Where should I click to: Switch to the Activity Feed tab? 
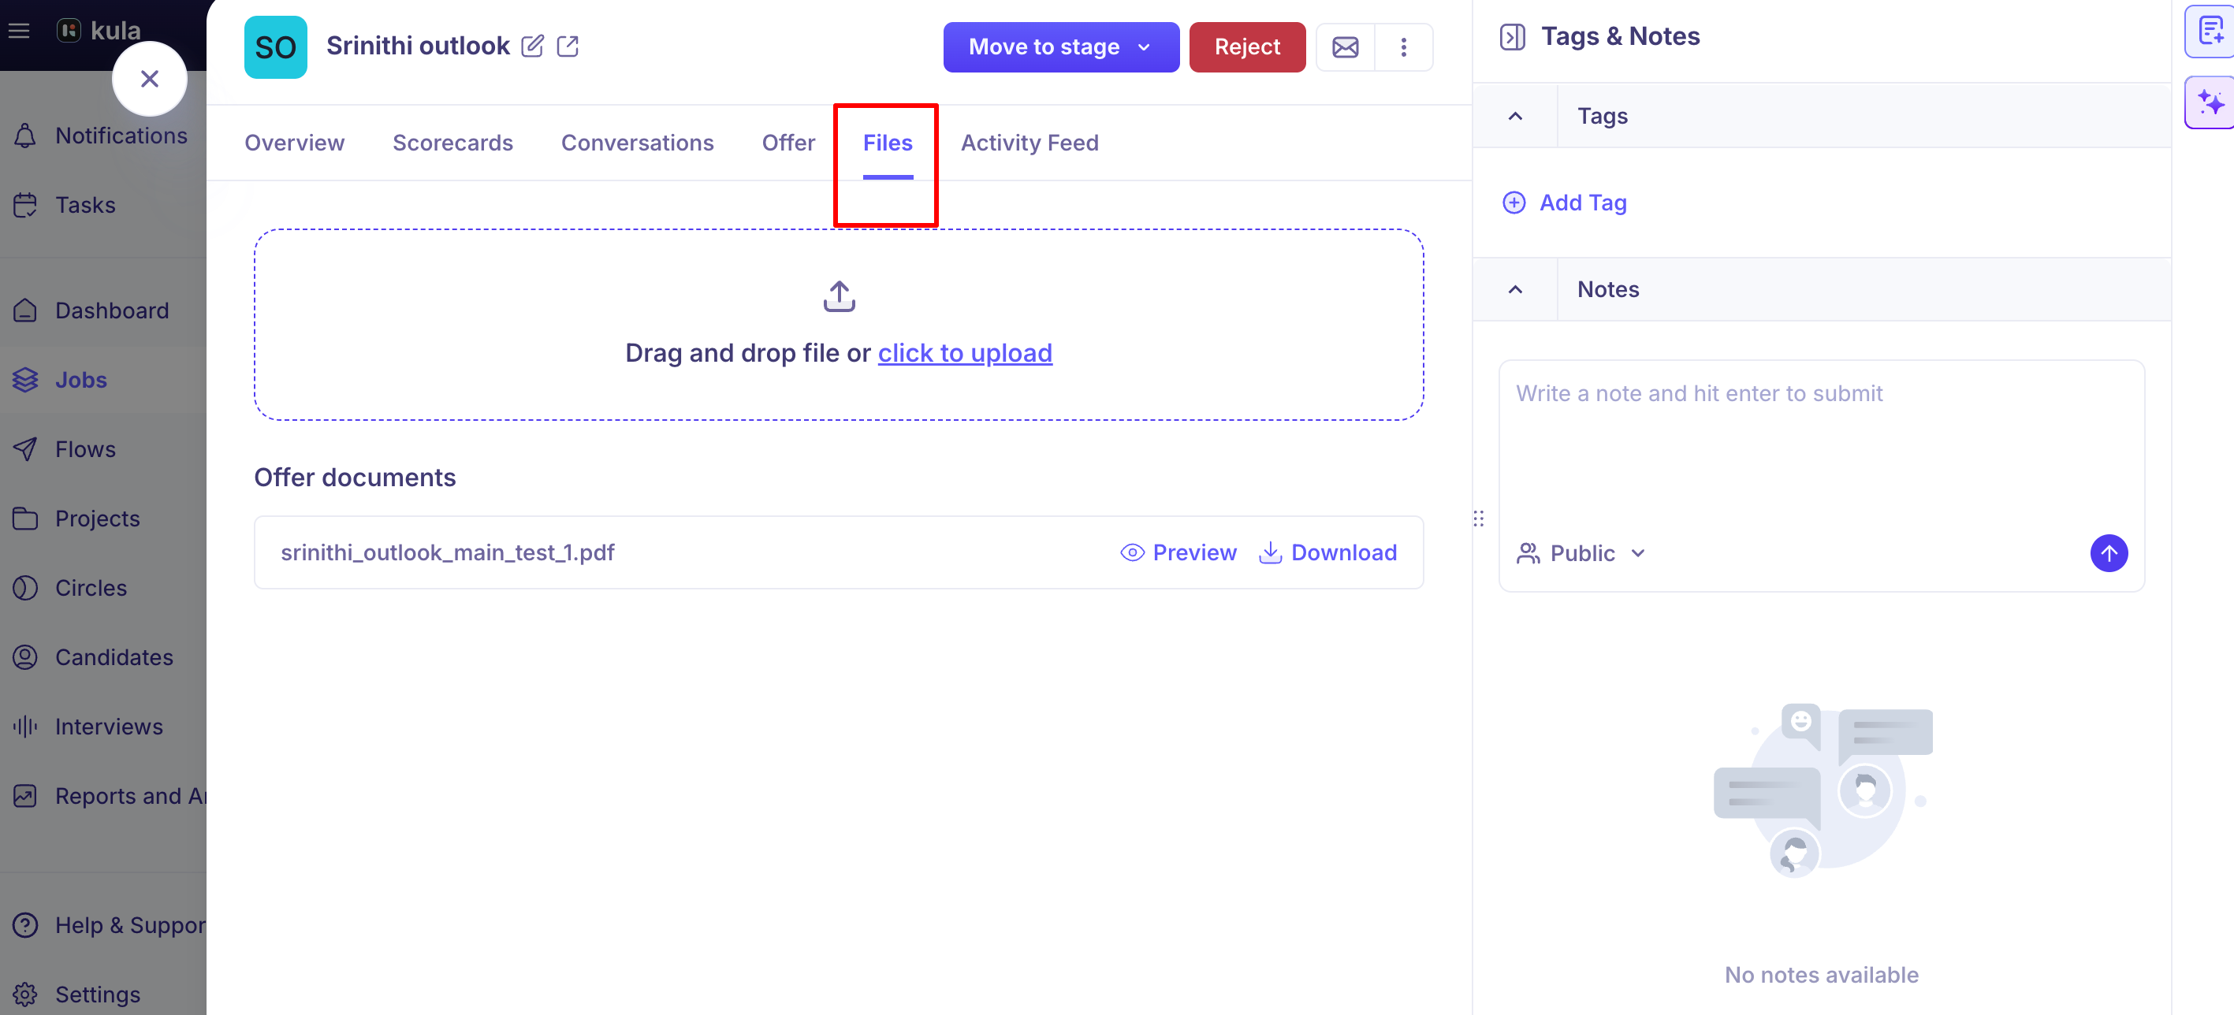1030,143
